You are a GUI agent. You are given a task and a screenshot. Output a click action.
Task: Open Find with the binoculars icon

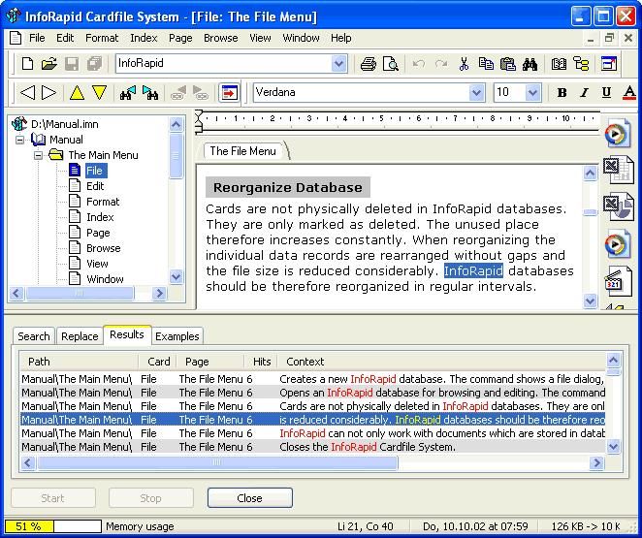click(x=530, y=64)
